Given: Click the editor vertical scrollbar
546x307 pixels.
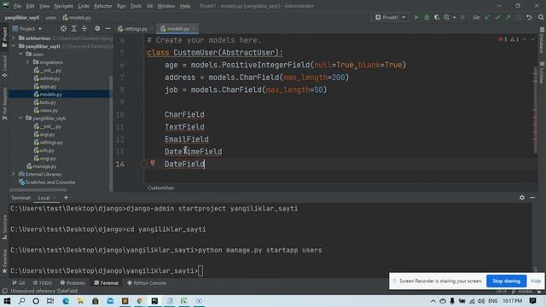Looking at the screenshot, I should click(x=535, y=110).
